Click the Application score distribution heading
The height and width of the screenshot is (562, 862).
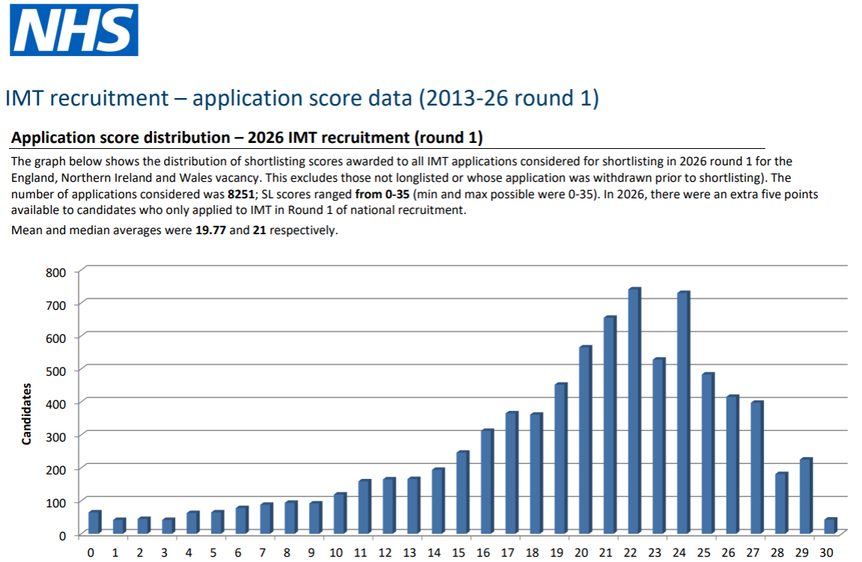coord(247,138)
